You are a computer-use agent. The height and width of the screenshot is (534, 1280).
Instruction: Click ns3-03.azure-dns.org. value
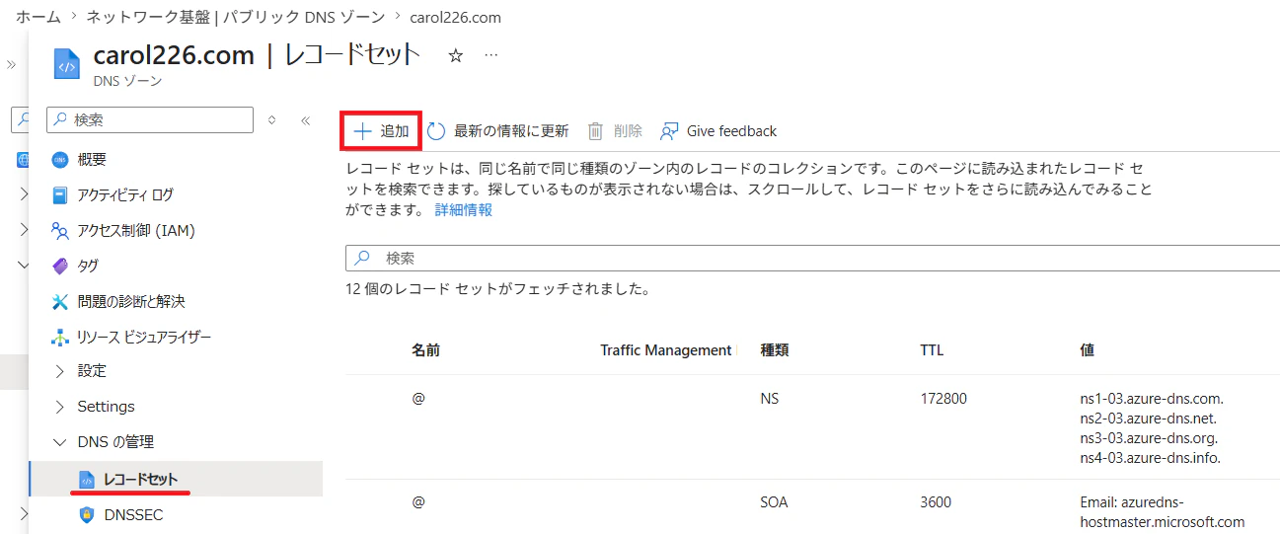click(x=1150, y=438)
